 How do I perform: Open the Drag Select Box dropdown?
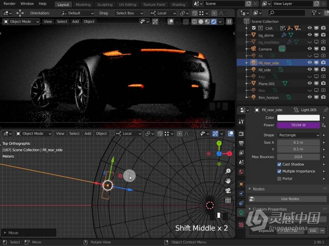(129, 13)
